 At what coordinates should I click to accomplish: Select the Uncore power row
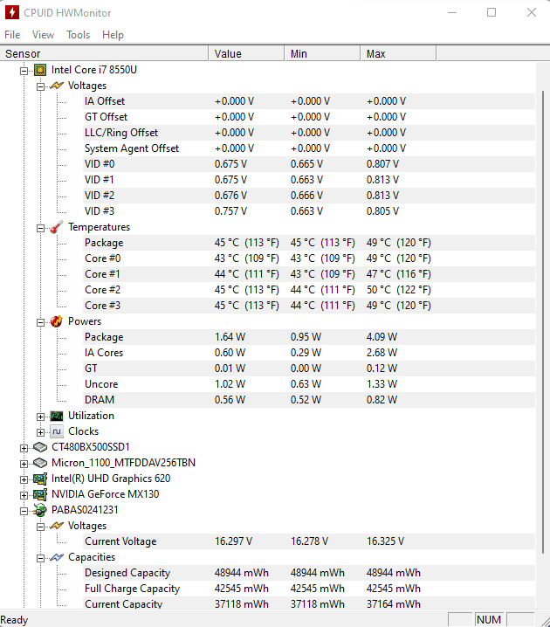[308, 384]
